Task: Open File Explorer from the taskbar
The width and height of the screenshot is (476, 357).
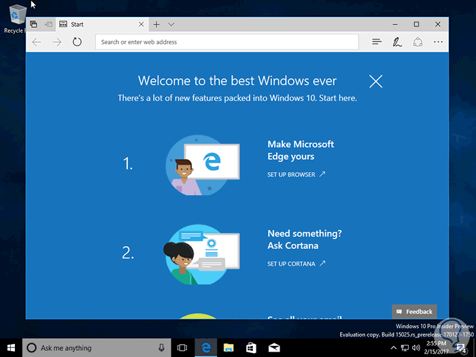Action: 228,348
